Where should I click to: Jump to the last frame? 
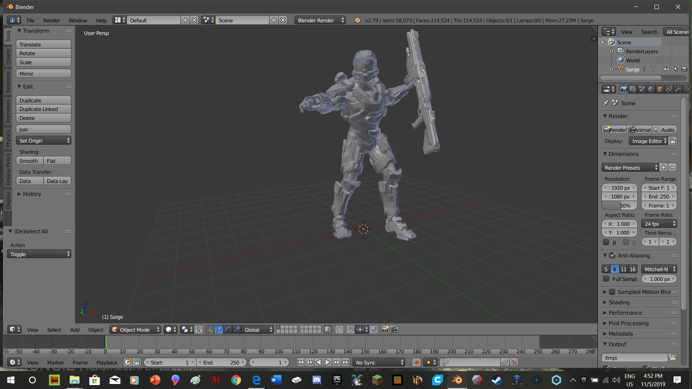(346, 362)
